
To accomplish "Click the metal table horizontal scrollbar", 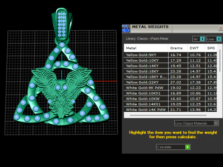I will point(168,115).
